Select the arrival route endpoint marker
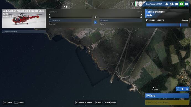 (141, 17)
